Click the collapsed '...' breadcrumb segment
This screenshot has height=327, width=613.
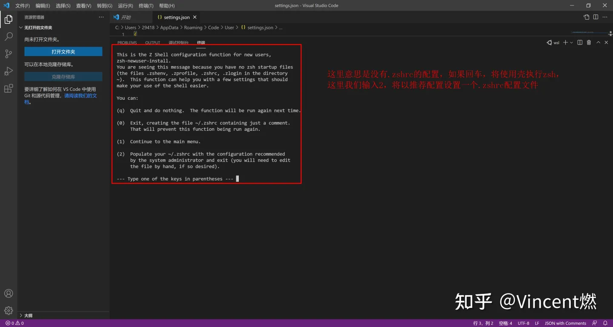(x=281, y=28)
